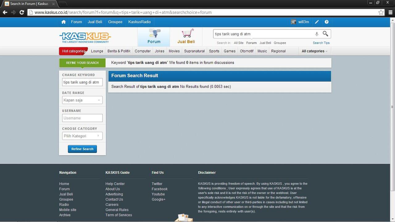Close the Search in Forum browser tab
395x222 pixels.
click(x=53, y=4)
